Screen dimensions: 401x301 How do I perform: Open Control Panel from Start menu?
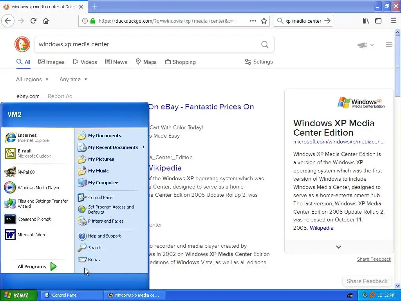pos(112,198)
